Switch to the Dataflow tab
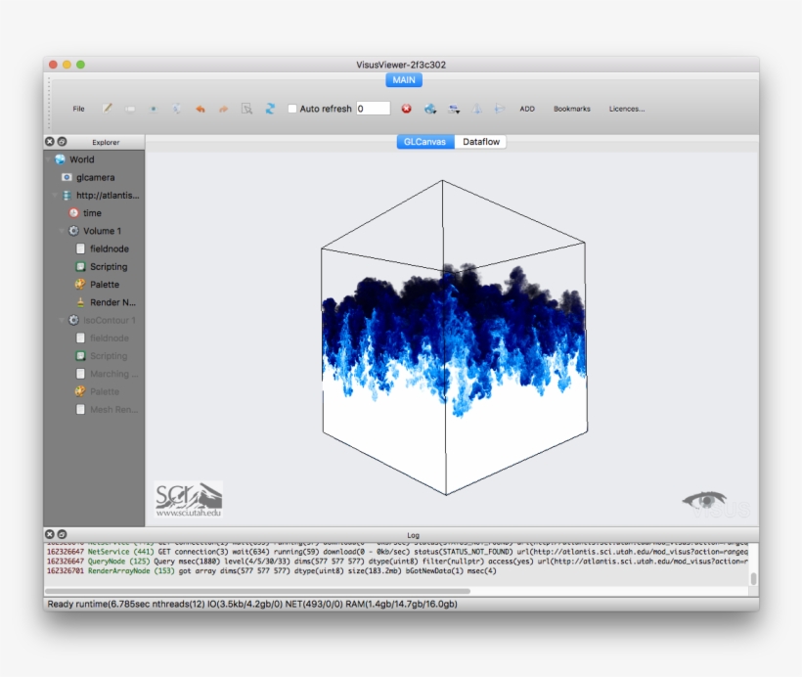 pos(480,142)
